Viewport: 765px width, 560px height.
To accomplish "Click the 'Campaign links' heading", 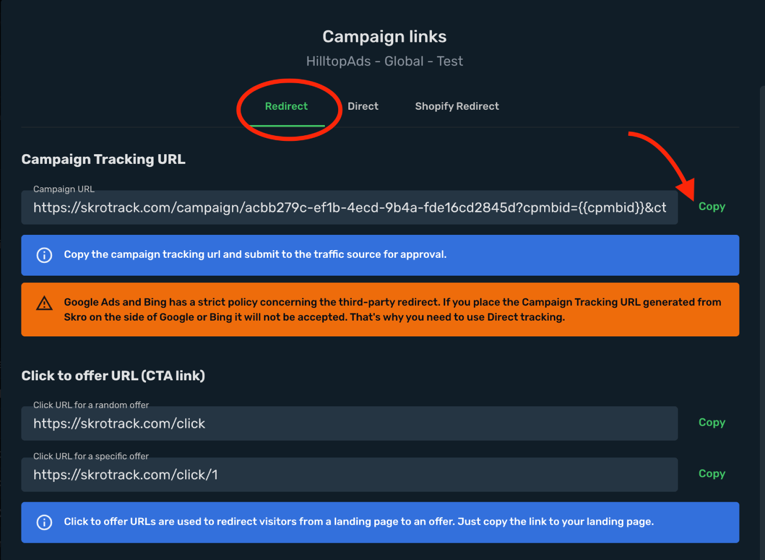I will coord(385,36).
